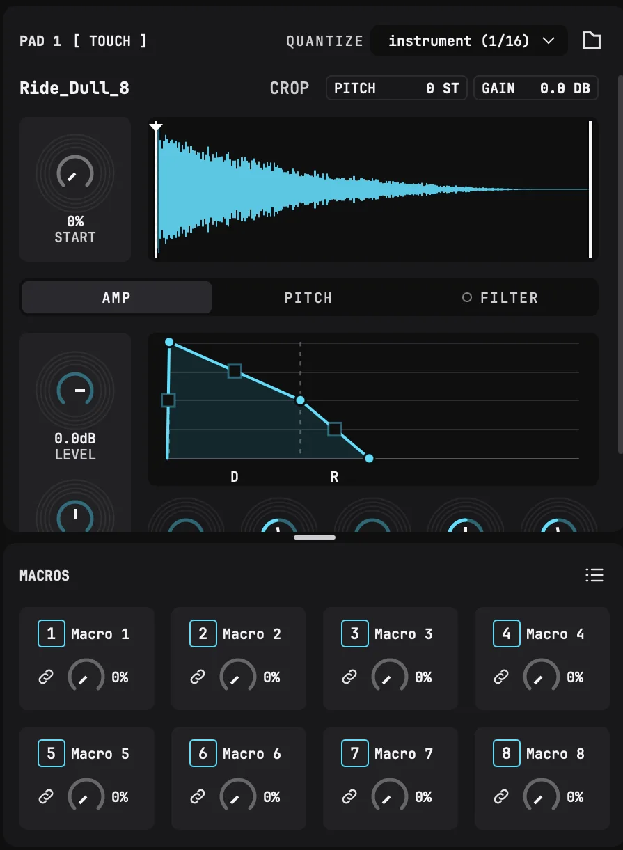Image resolution: width=623 pixels, height=850 pixels.
Task: Click the Ride_Dull_8 waveform display
Action: pyautogui.click(x=373, y=189)
